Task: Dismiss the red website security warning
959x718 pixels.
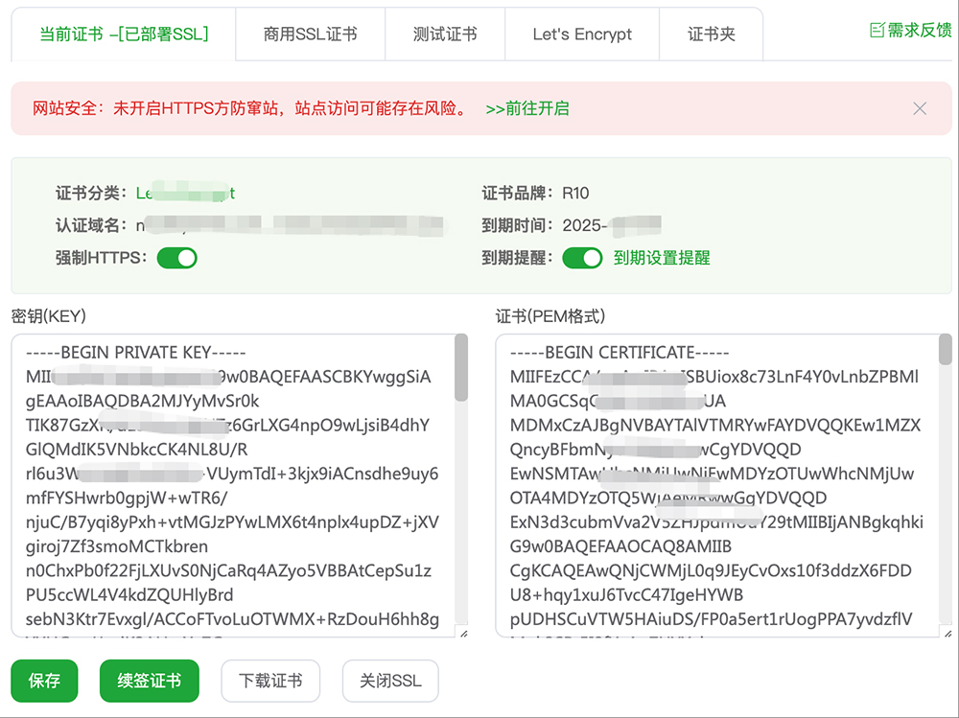Action: 920,108
